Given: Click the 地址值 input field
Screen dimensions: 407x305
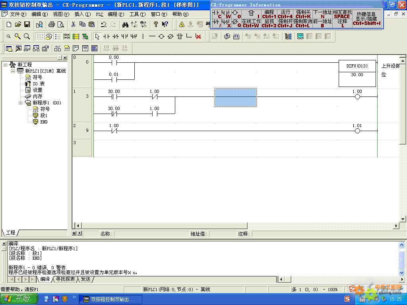Looking at the screenshot, I should tap(223, 234).
